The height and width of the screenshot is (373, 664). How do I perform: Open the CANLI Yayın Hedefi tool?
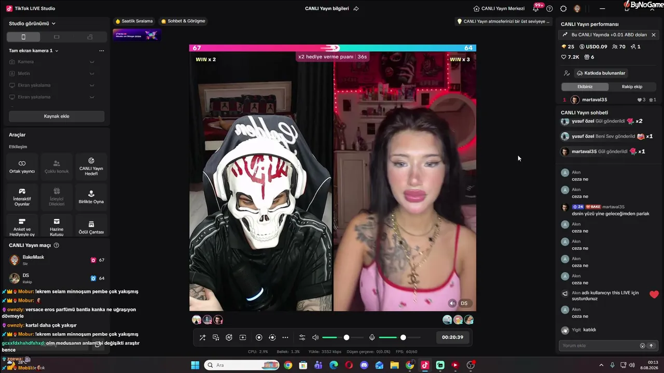coord(91,166)
